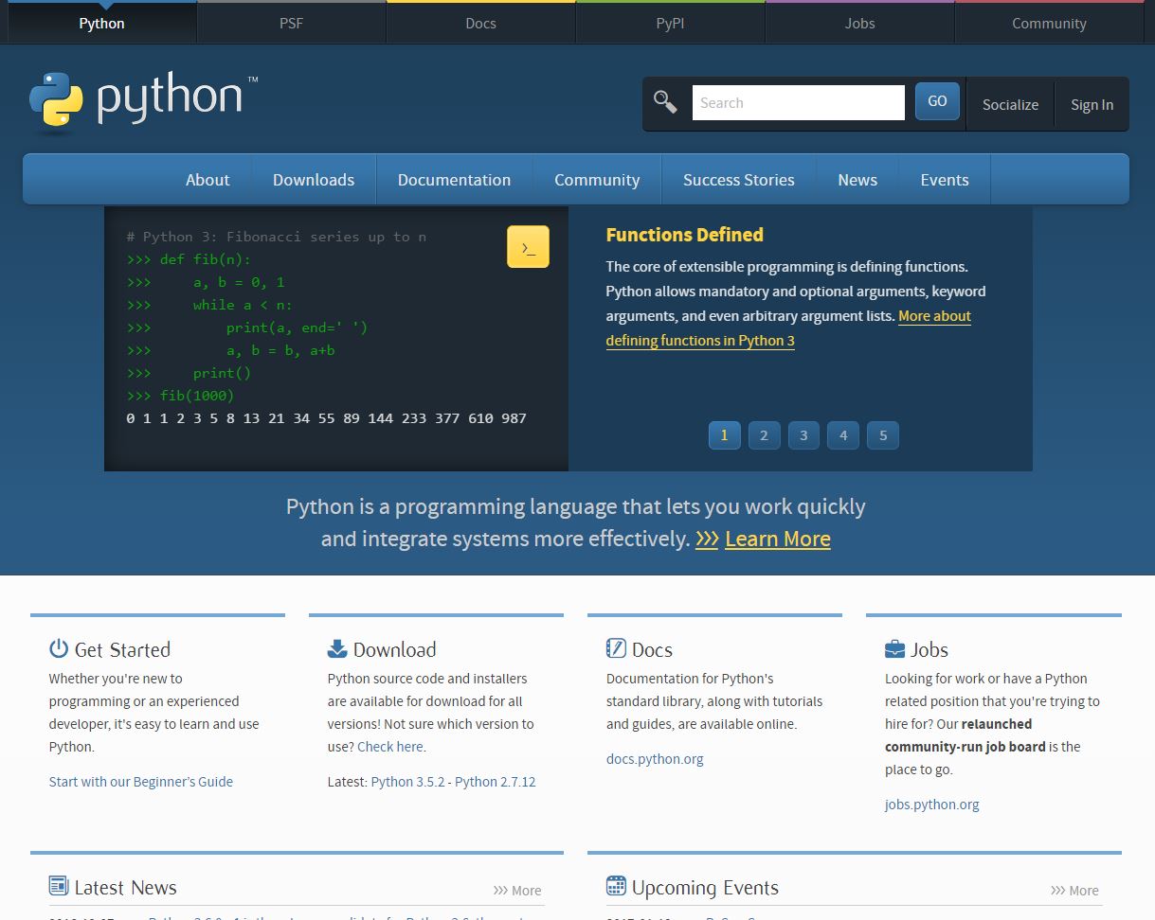Switch to the PSF top tab

click(291, 23)
